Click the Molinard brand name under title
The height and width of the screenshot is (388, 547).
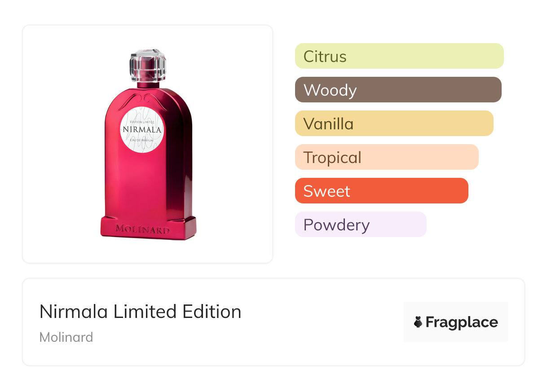tap(66, 337)
